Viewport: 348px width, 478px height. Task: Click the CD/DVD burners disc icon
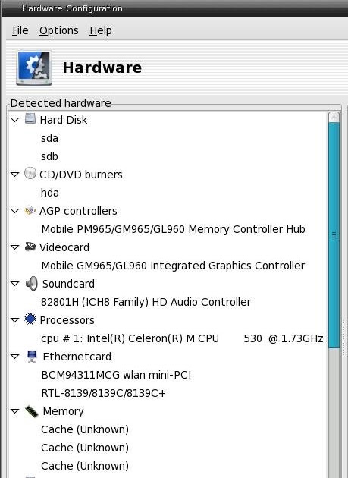(x=30, y=173)
